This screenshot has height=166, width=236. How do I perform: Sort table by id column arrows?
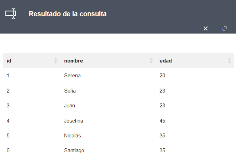pos(56,61)
